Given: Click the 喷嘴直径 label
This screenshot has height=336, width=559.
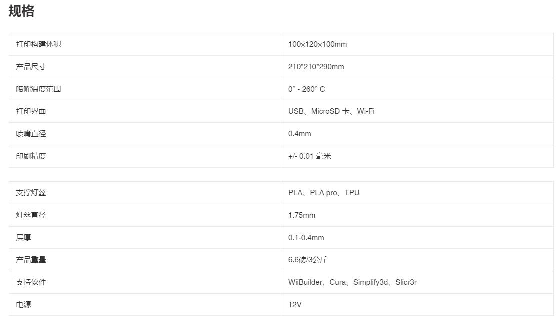Looking at the screenshot, I should click(x=31, y=134).
